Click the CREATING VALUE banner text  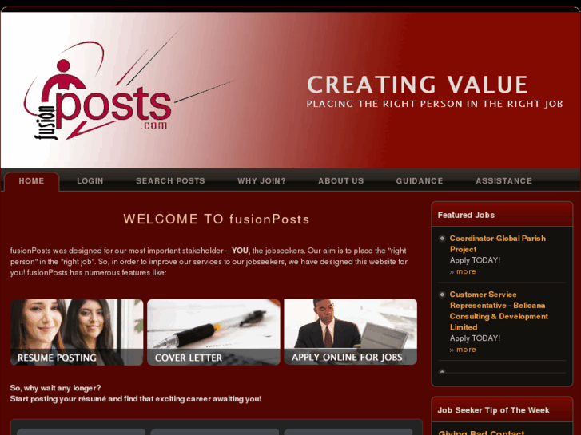417,84
